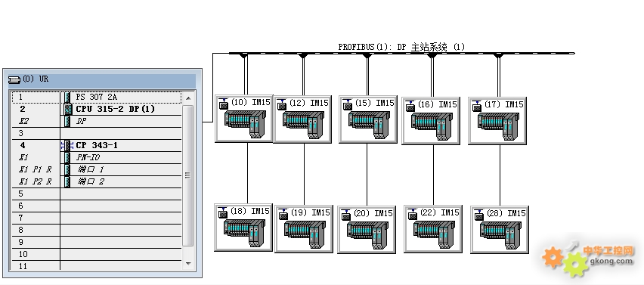This screenshot has width=644, height=285.
Task: Select the PROFIBUS(1) DP master system line
Action: click(x=401, y=53)
